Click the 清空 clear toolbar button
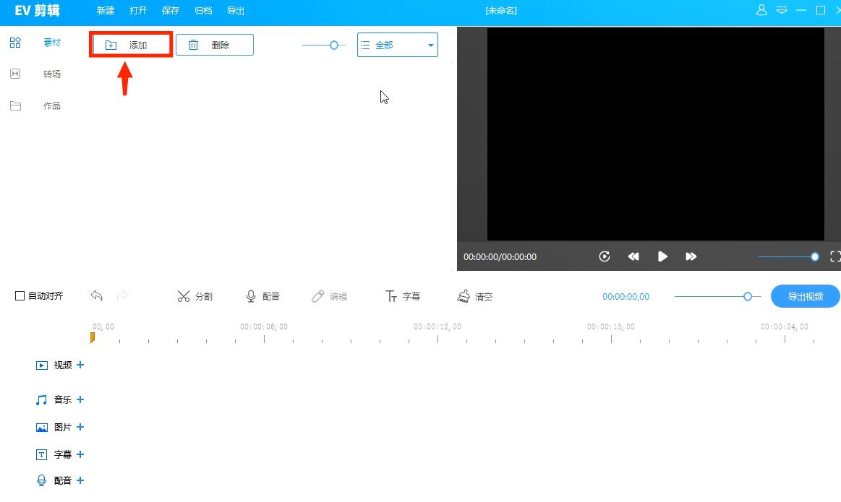 tap(474, 296)
